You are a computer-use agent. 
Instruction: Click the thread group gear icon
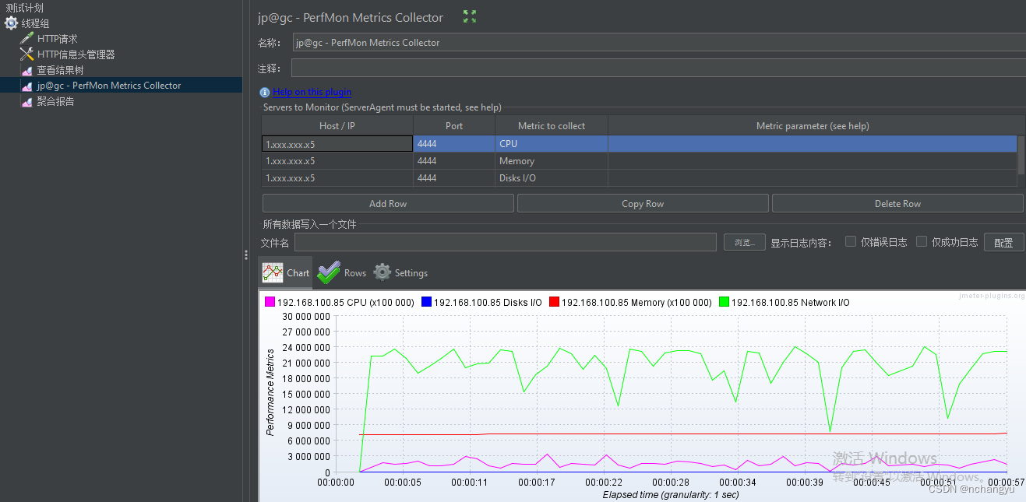11,23
